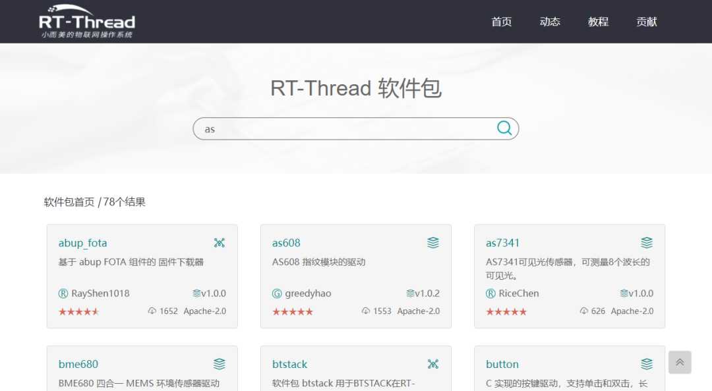Screen dimensions: 712x391
Task: Click the fifth star of as608's rating
Action: (x=308, y=311)
